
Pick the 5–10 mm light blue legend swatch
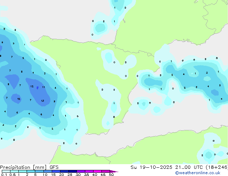(x=39, y=171)
